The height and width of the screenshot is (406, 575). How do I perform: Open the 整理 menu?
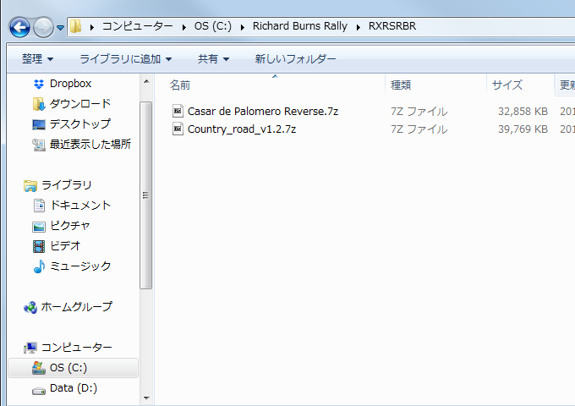pos(37,58)
